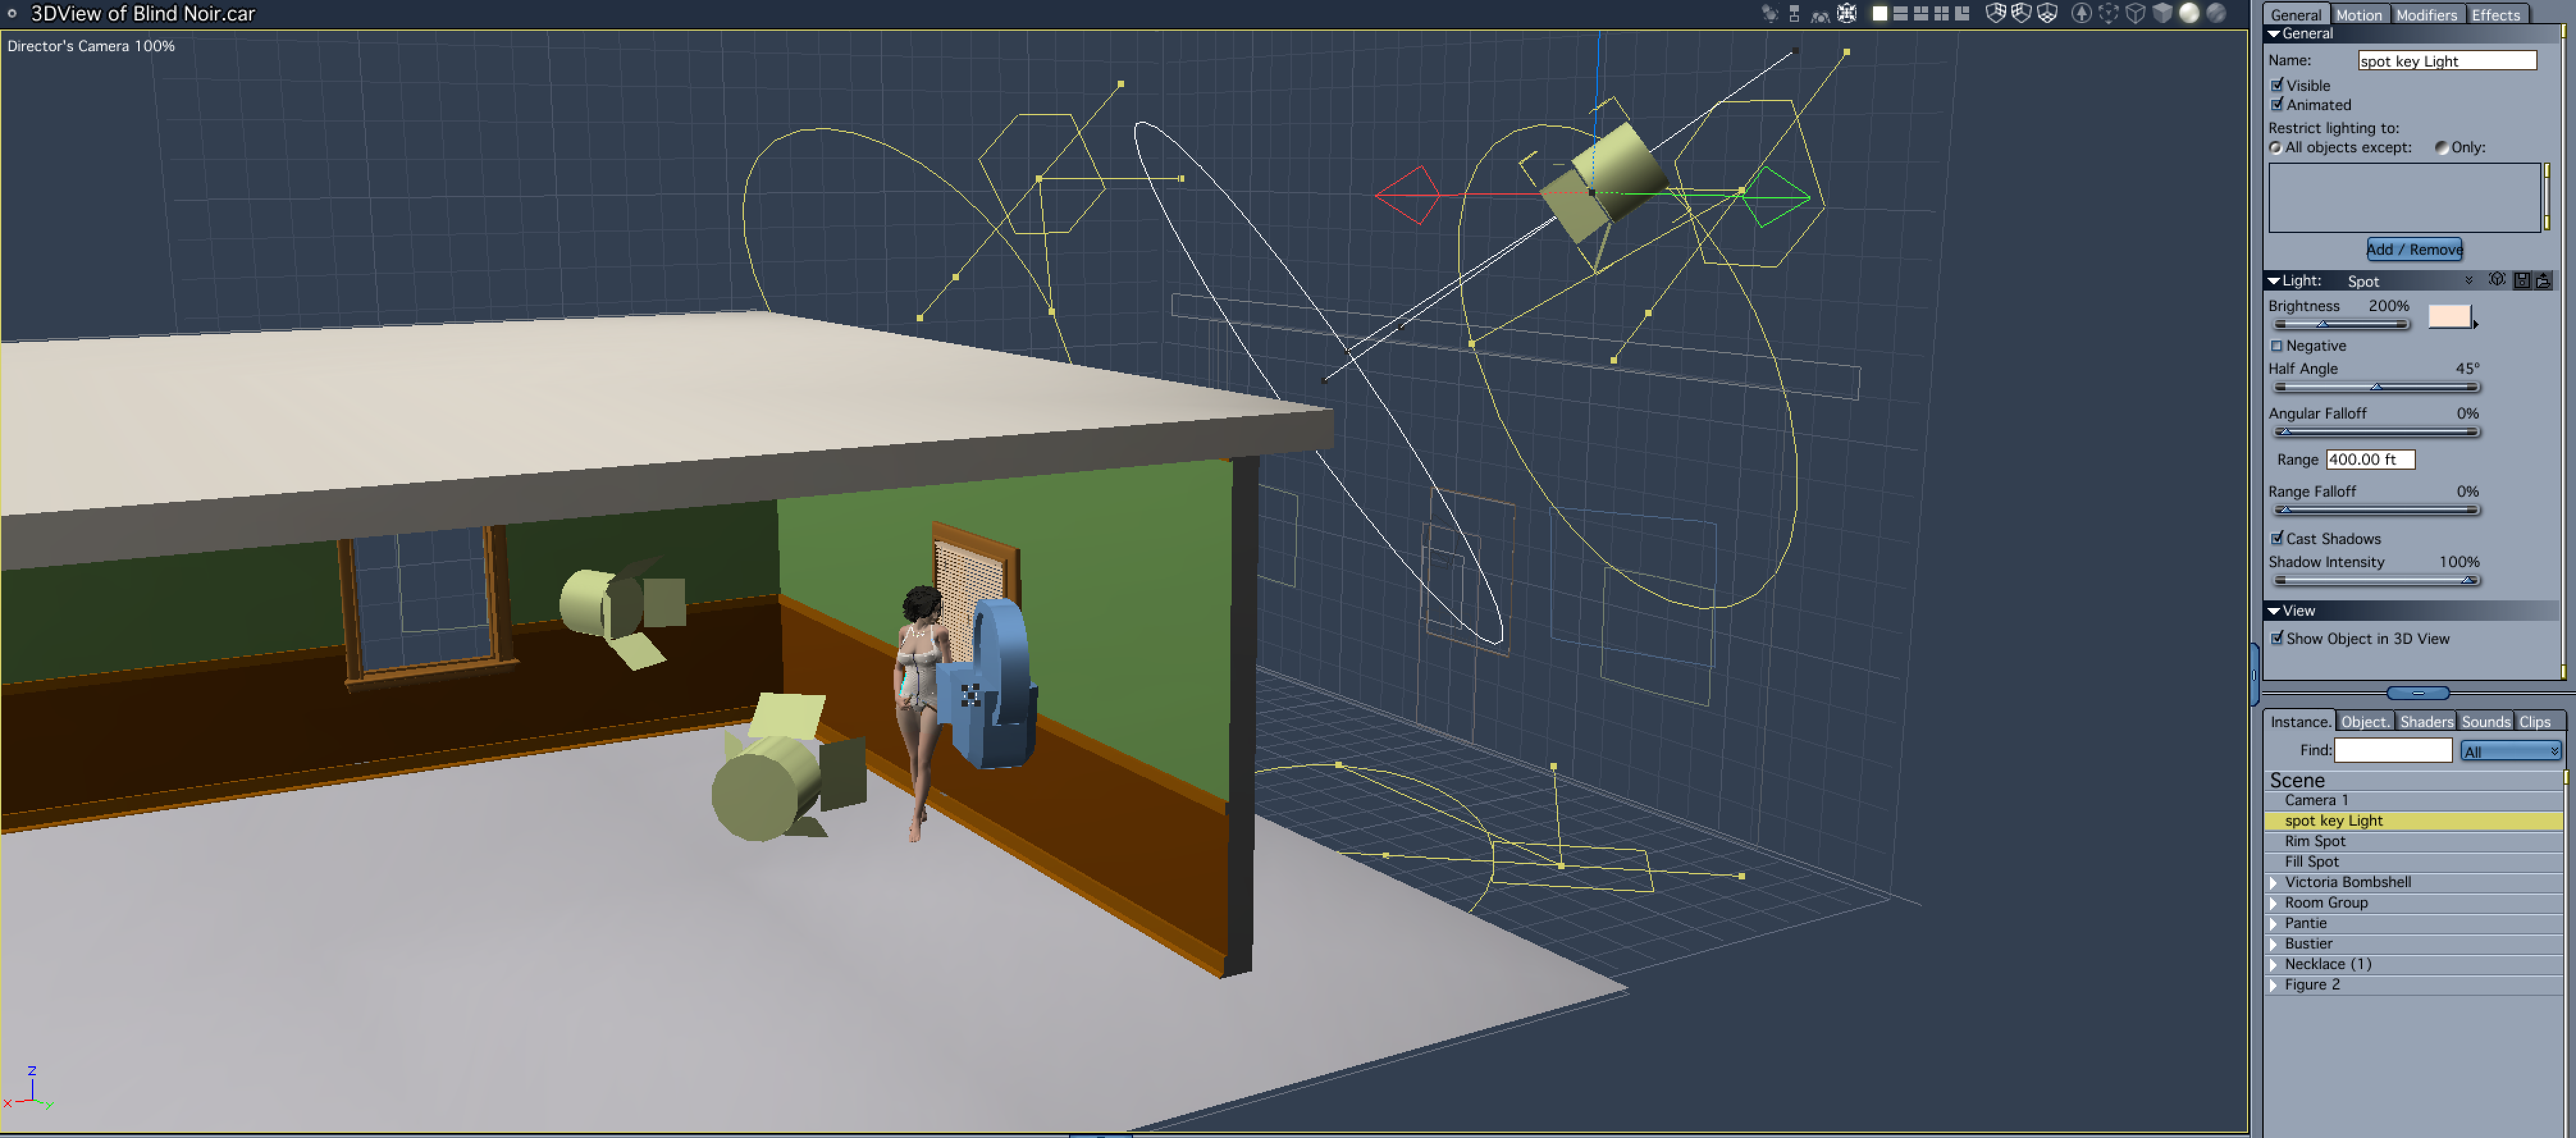Viewport: 2576px width, 1138px height.
Task: Select the textured sphere display icon
Action: click(2217, 13)
